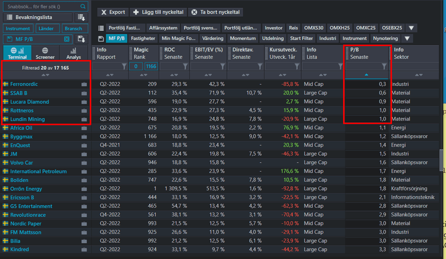Image resolution: width=446 pixels, height=259 pixels.
Task: Click the briefcase icon on the Volvo Car row
Action: click(84, 163)
